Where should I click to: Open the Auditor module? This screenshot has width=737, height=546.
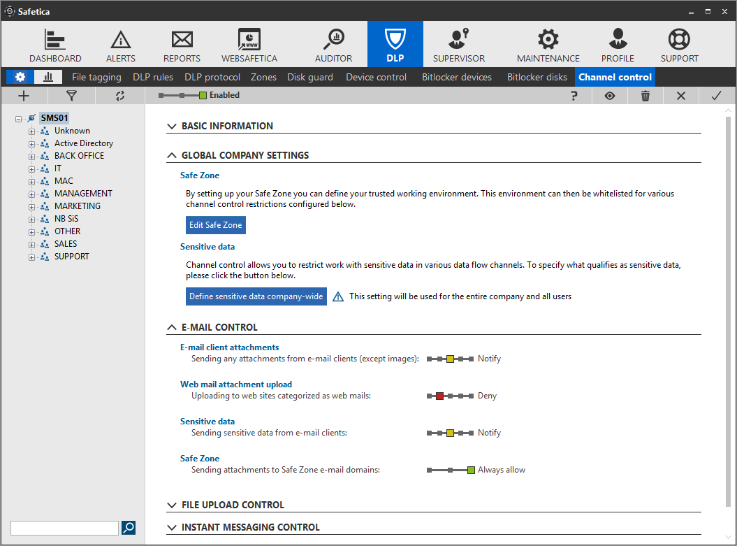point(334,45)
